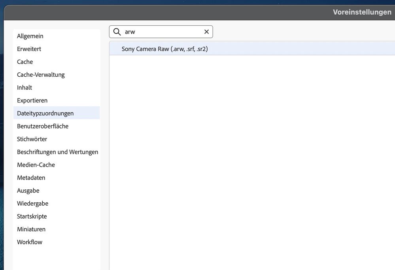The height and width of the screenshot is (270, 395).
Task: Open the Allgemein preferences category
Action: pyautogui.click(x=30, y=36)
